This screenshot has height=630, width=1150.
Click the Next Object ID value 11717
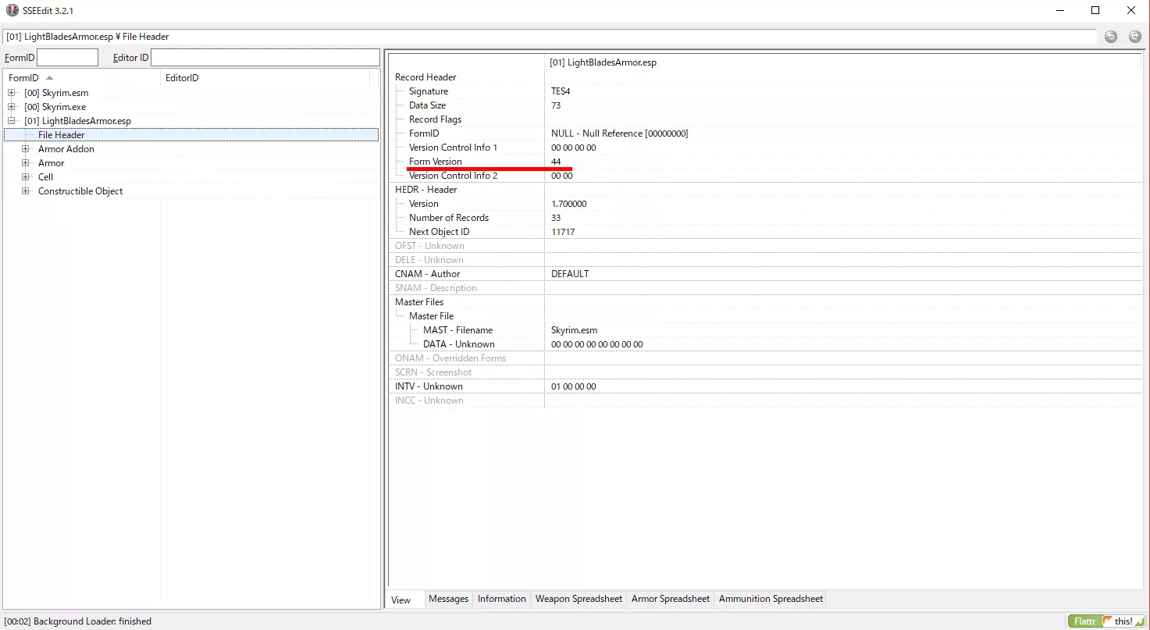coord(563,232)
